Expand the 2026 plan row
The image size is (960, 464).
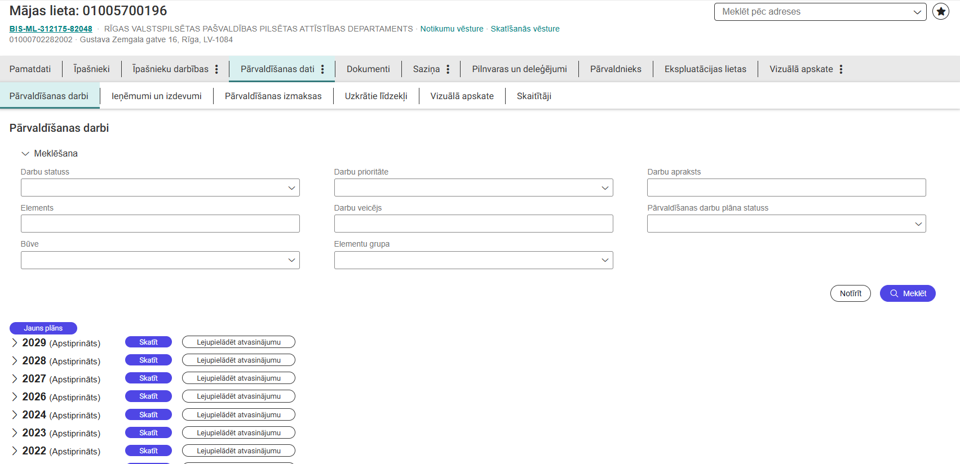click(x=15, y=397)
